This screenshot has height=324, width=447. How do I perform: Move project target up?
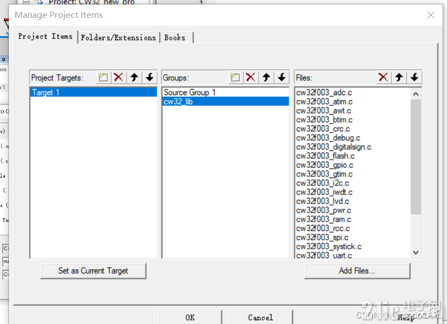click(135, 77)
